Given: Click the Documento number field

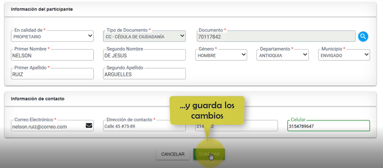Looking at the screenshot, I should pyautogui.click(x=276, y=36).
